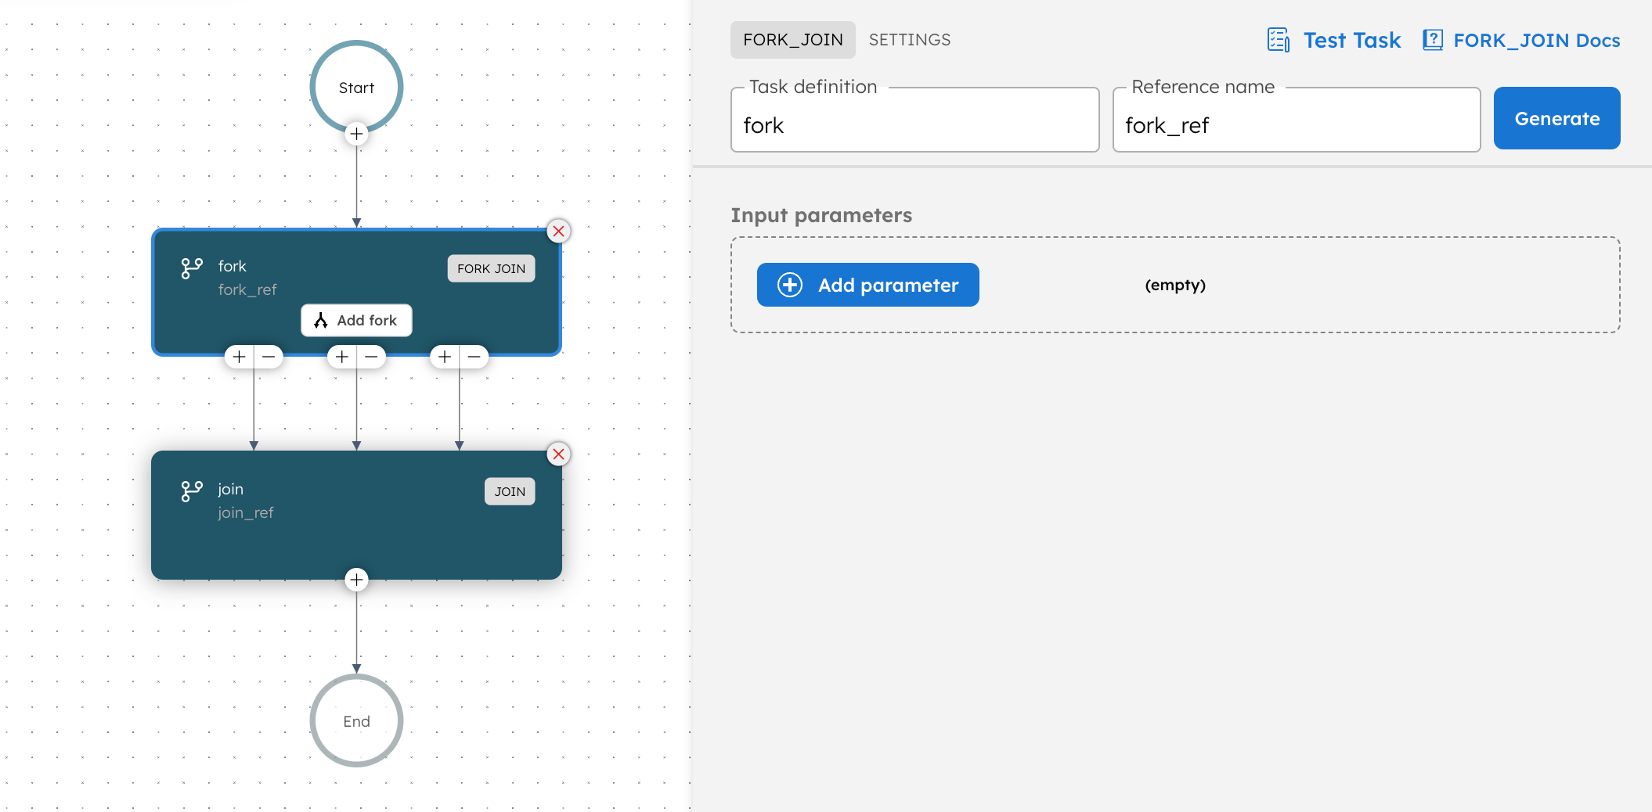The image size is (1652, 812).
Task: Add task to first fork branch
Action: (x=240, y=357)
